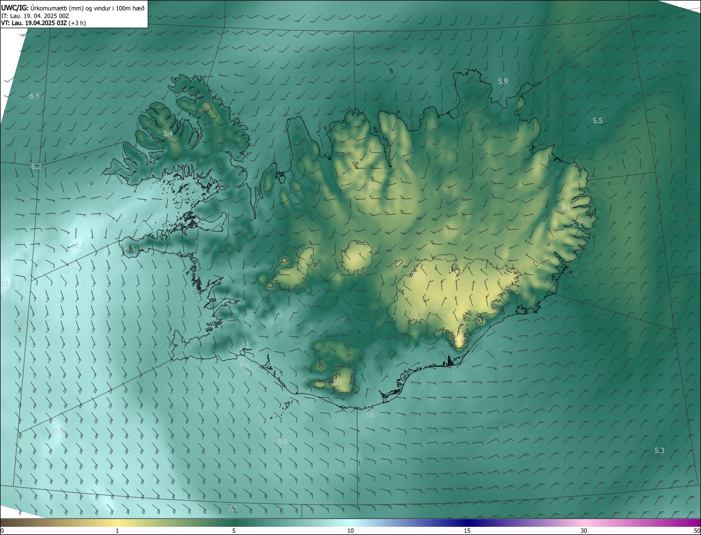The image size is (701, 535).
Task: Click the 4.5 value on the map
Action: pos(130,249)
